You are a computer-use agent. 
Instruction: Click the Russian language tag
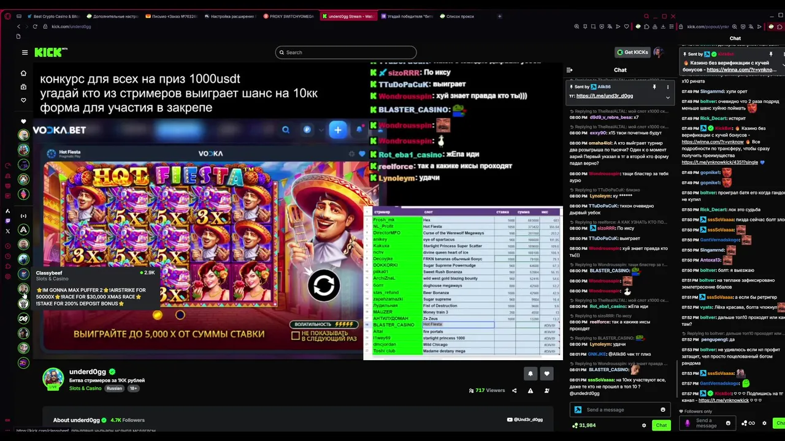click(114, 388)
